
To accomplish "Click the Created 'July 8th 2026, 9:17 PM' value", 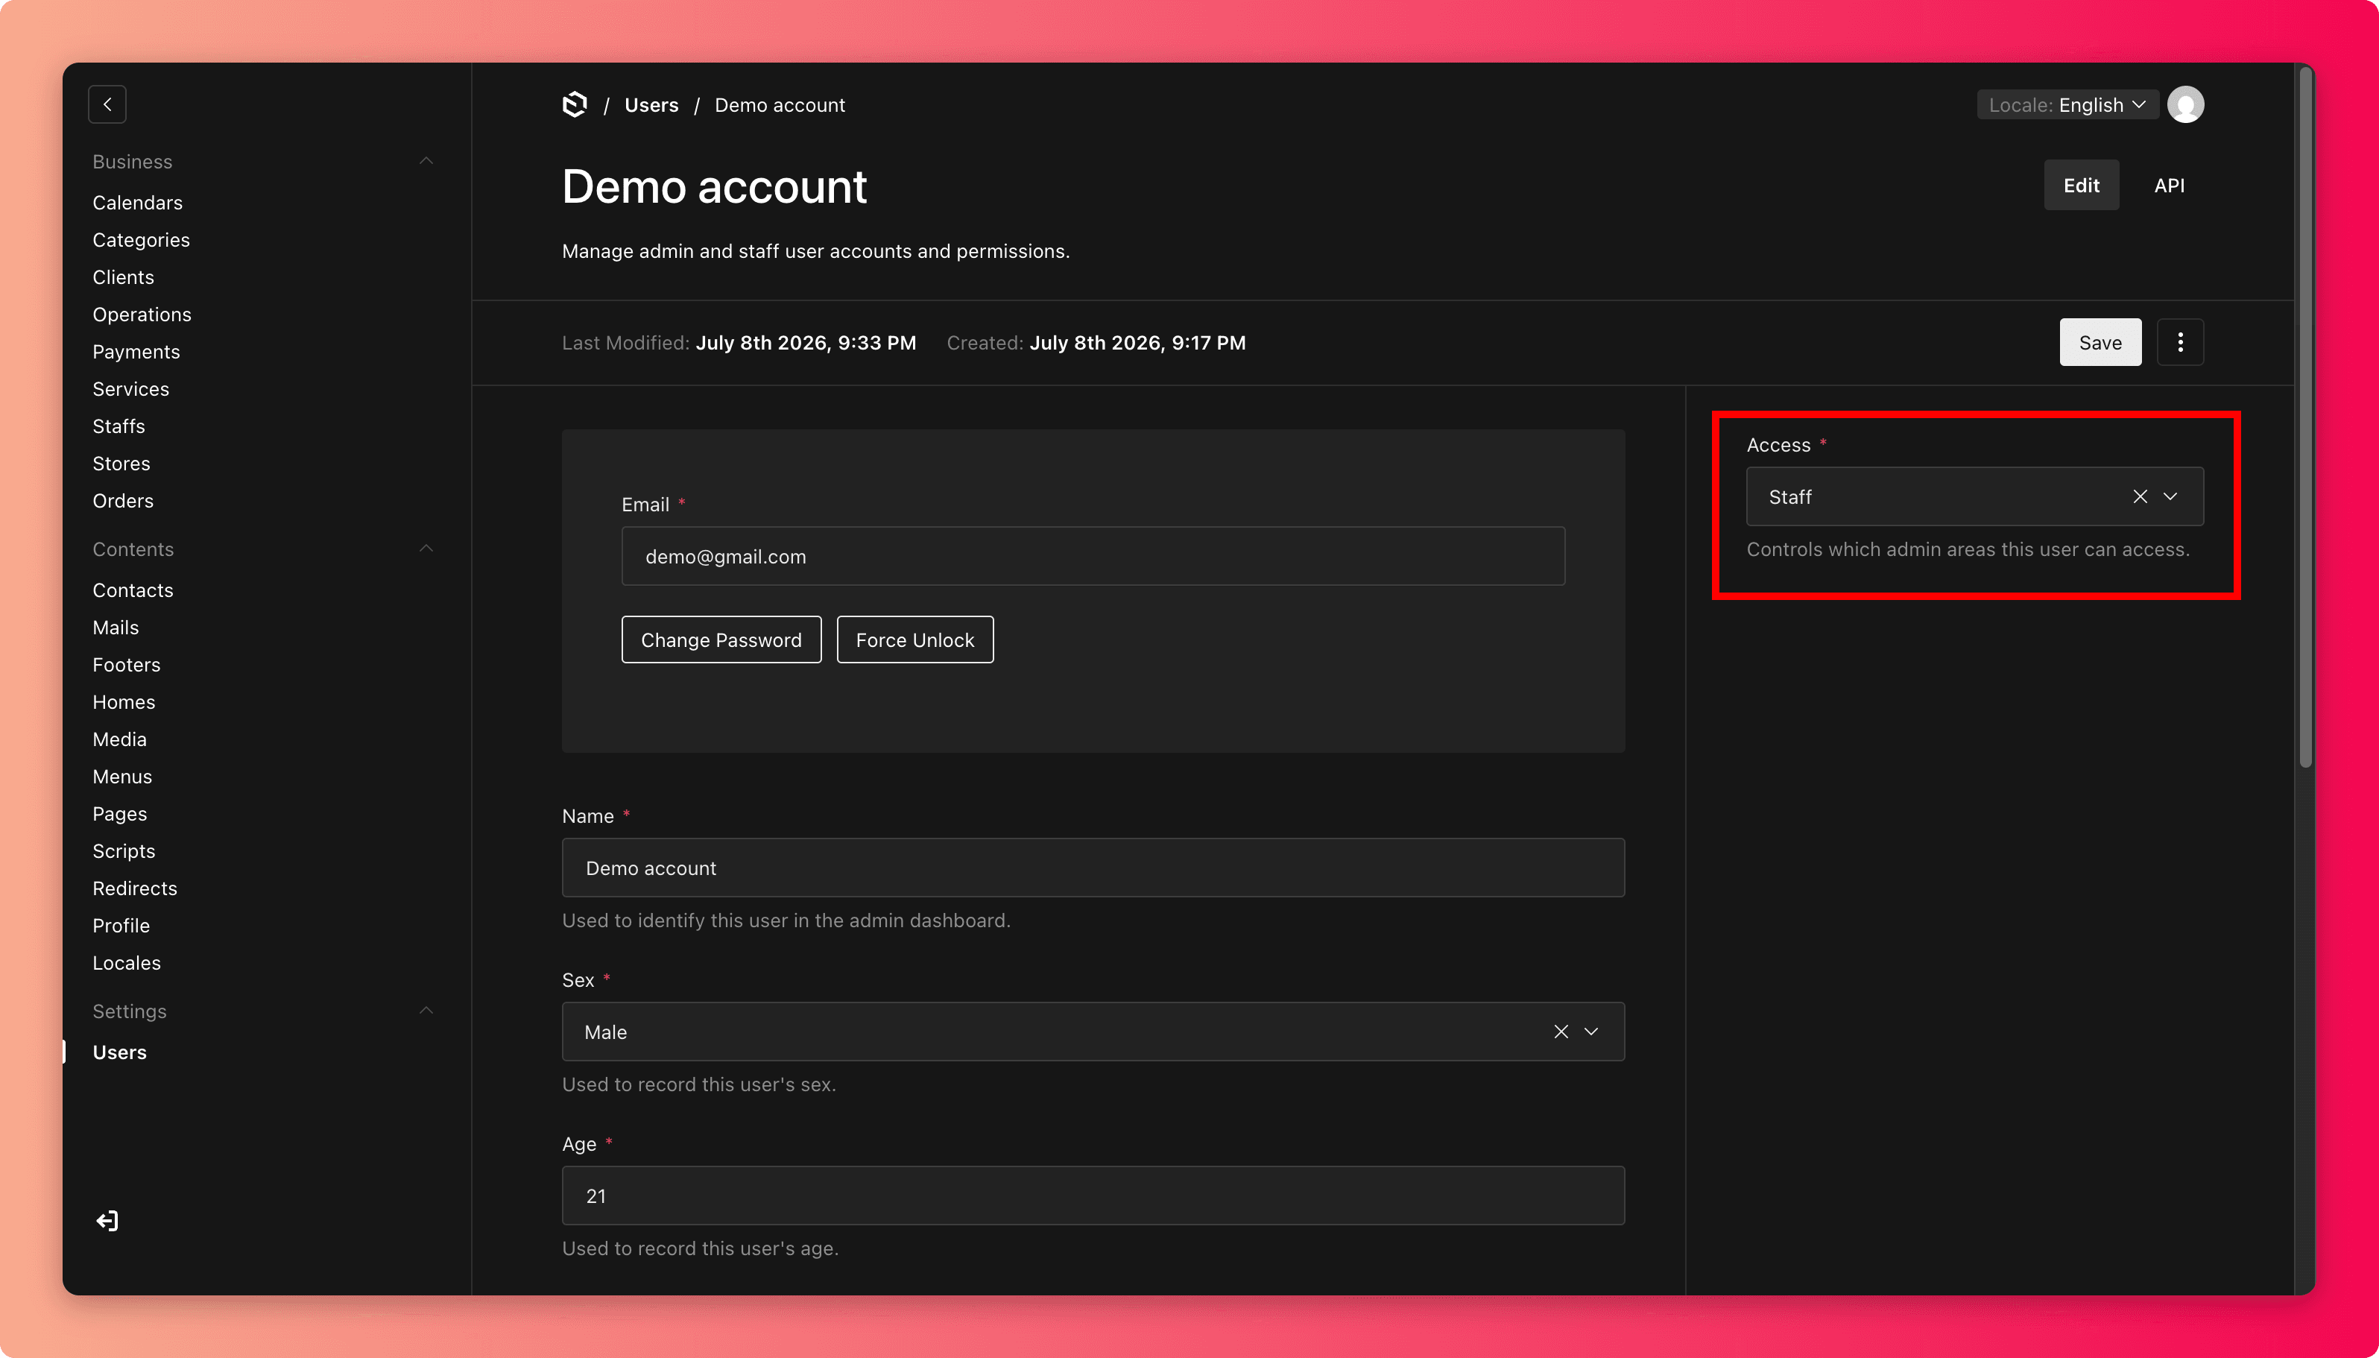I will (x=1138, y=344).
